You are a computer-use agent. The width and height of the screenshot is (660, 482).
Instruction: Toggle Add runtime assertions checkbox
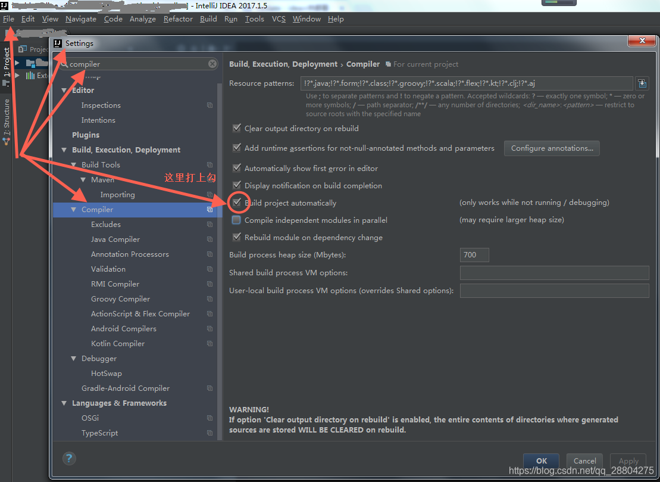click(x=237, y=148)
